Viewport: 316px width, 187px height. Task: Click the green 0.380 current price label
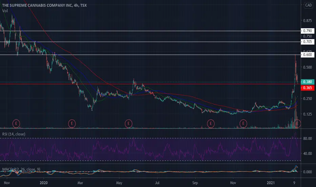[307, 82]
